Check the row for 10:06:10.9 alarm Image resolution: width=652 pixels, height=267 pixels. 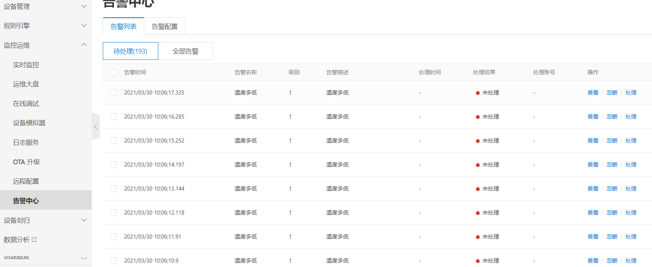click(114, 261)
